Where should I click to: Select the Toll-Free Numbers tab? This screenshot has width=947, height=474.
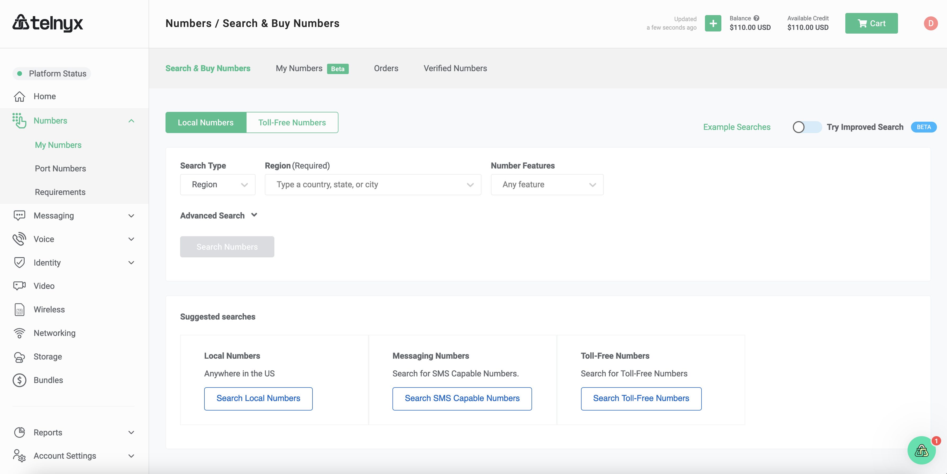tap(292, 122)
